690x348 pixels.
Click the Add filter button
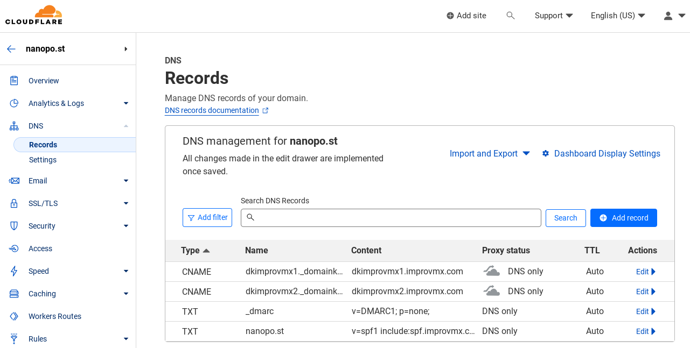[207, 217]
